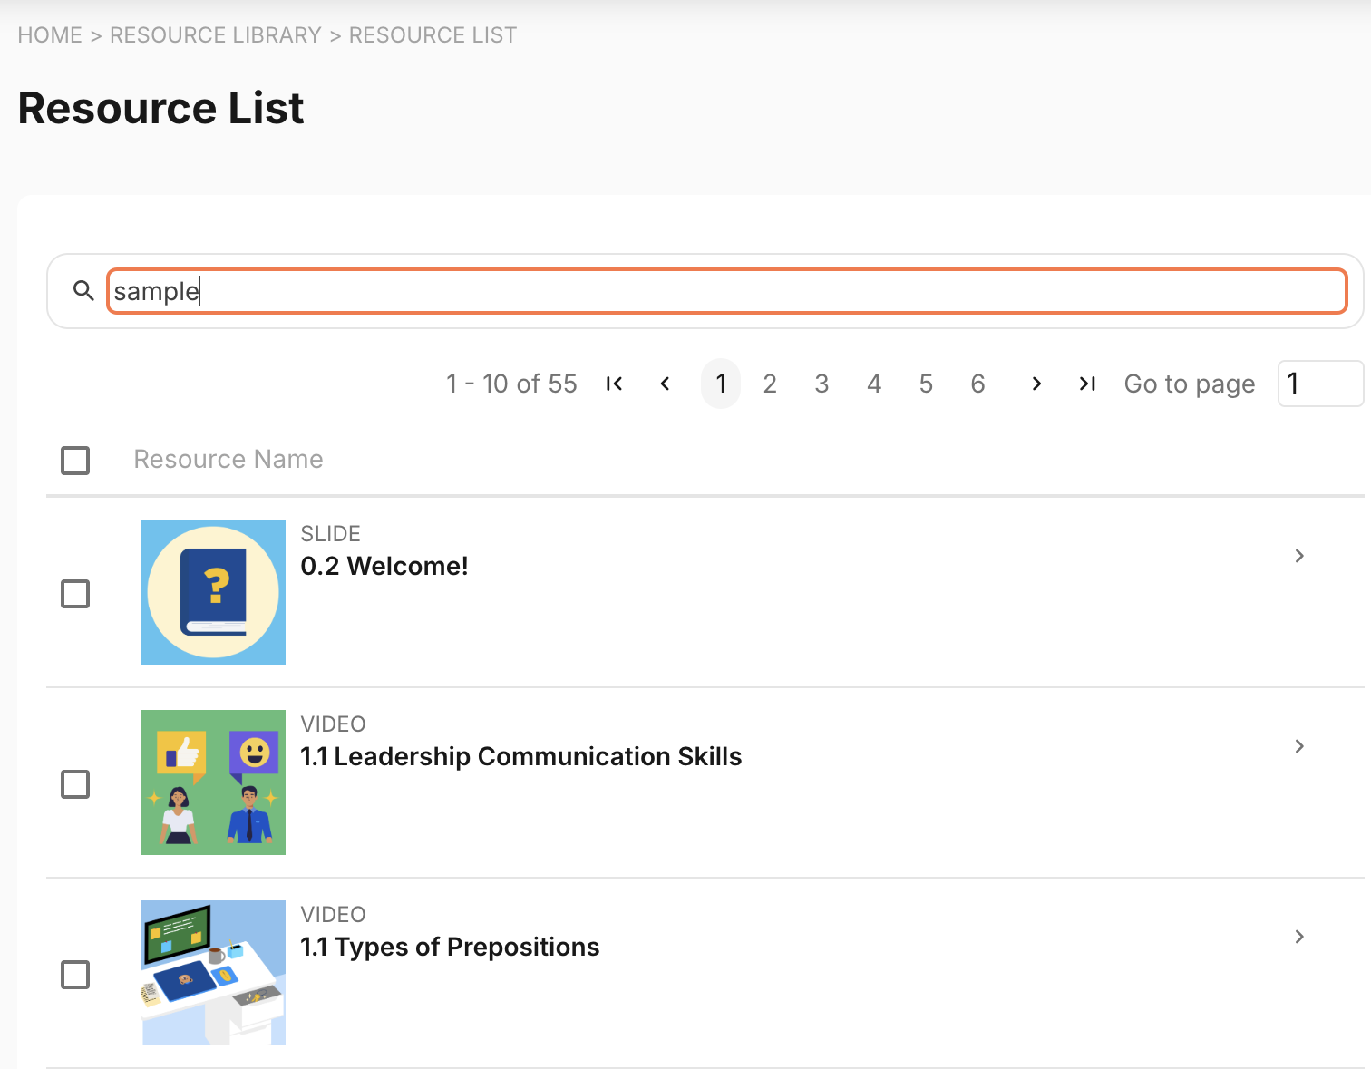Go to HOME in the breadcrumb
Image resolution: width=1371 pixels, height=1069 pixels.
click(50, 35)
